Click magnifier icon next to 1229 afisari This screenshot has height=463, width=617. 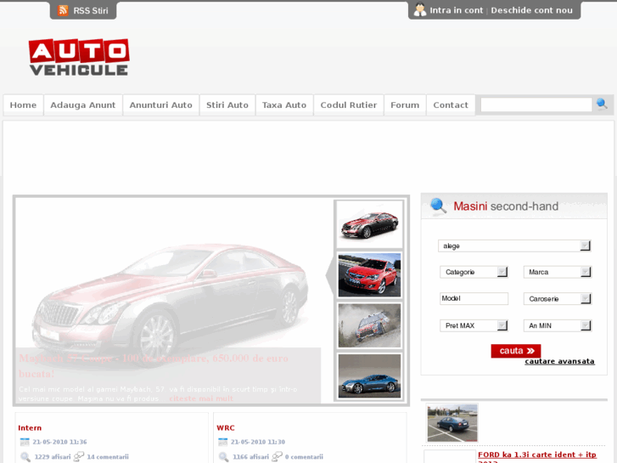(25, 457)
